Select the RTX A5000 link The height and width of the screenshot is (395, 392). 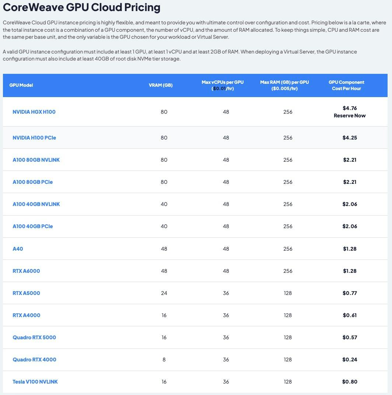point(26,293)
